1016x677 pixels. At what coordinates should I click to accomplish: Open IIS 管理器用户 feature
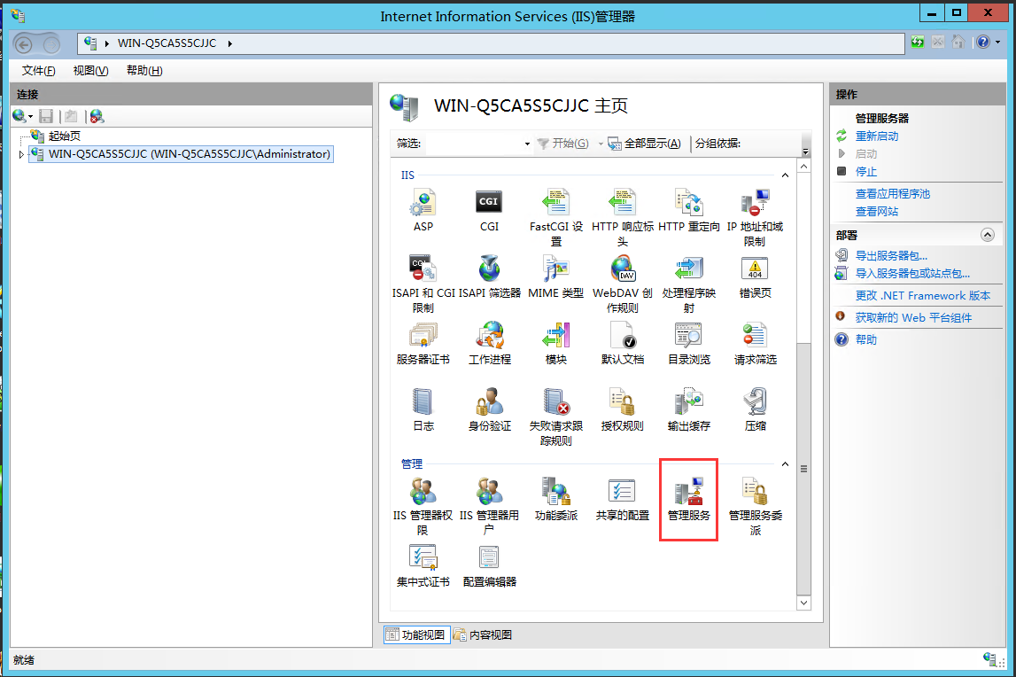pyautogui.click(x=489, y=507)
